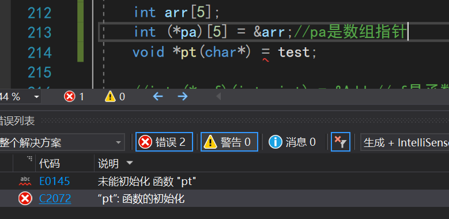The width and height of the screenshot is (449, 219).
Task: Open error code link E0145
Action: click(x=55, y=181)
